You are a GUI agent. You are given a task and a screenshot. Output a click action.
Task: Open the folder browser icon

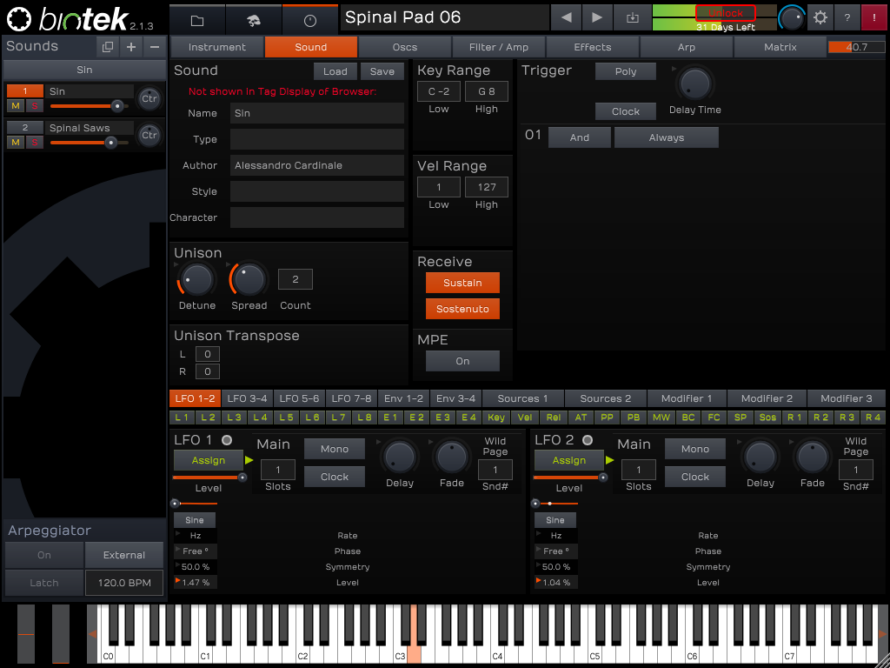tap(197, 19)
